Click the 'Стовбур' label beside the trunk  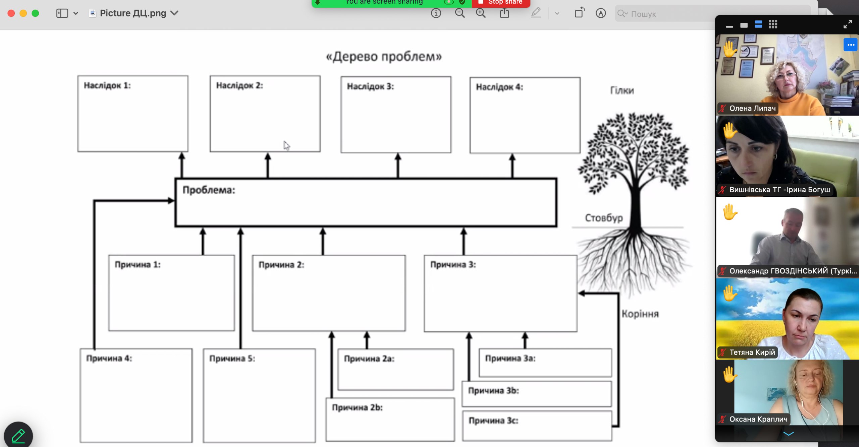tap(604, 218)
